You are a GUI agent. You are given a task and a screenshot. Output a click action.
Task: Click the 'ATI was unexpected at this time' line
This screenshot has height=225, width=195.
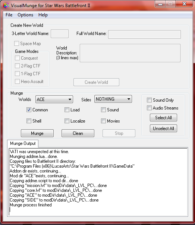click(40, 152)
